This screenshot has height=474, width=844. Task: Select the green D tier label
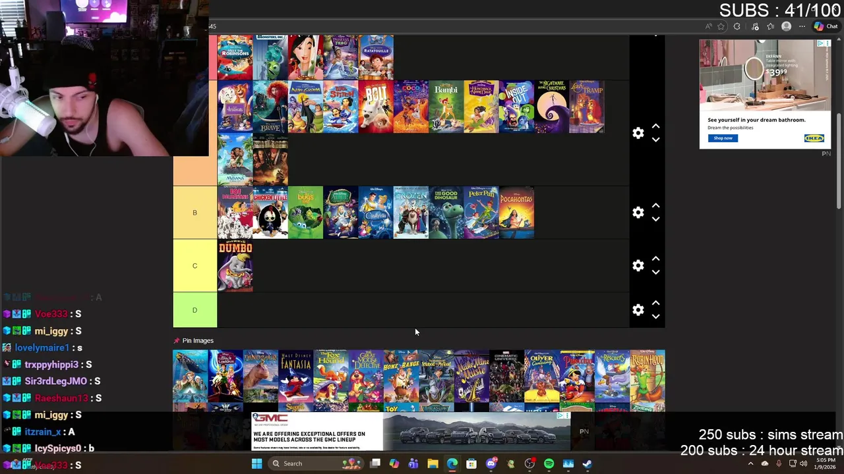195,310
